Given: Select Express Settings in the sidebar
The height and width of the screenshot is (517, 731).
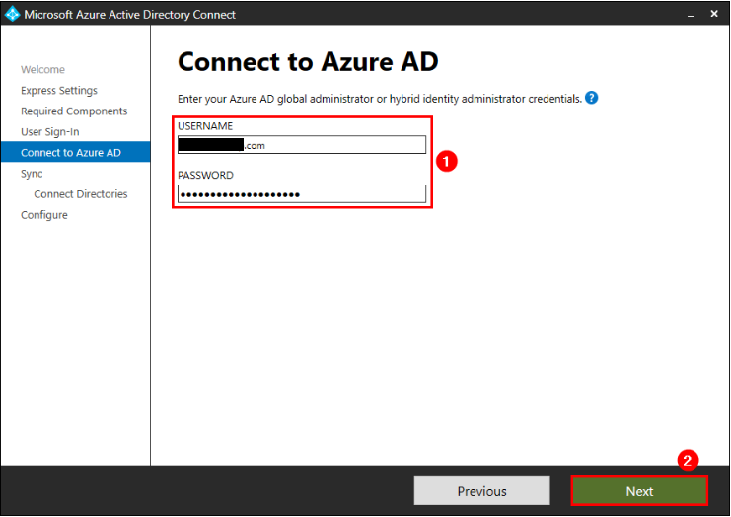Looking at the screenshot, I should click(x=59, y=91).
